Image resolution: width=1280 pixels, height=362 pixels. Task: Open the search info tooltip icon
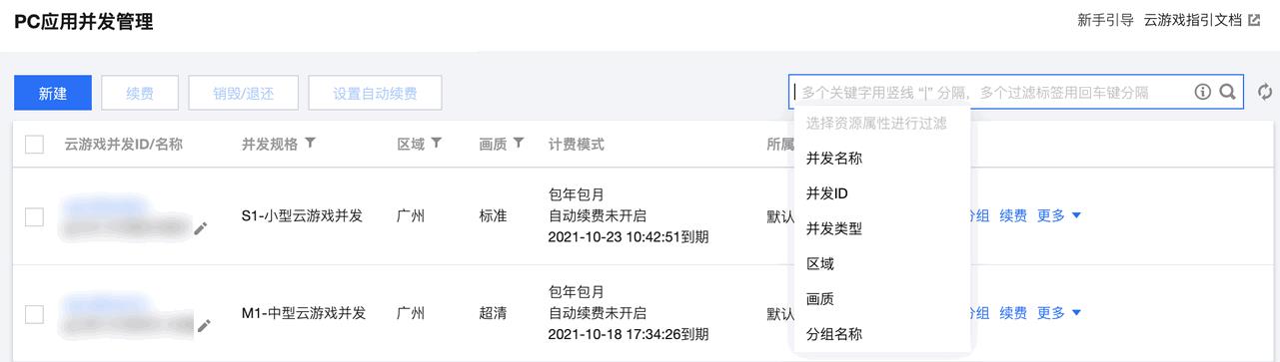1203,92
